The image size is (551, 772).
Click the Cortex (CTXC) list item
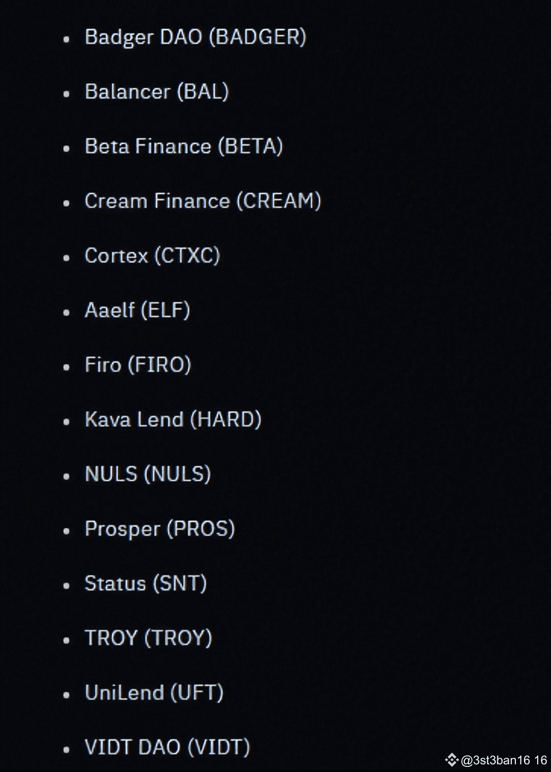coord(152,256)
